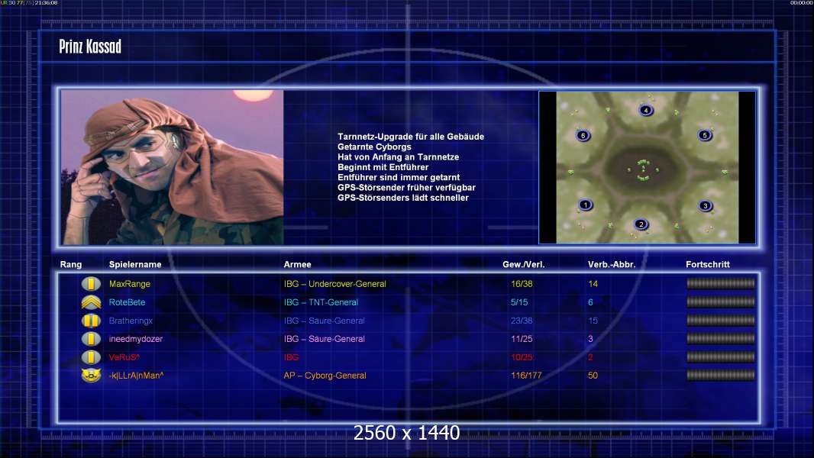Select player name ineedmydozer
This screenshot has width=814, height=458.
[x=136, y=339]
